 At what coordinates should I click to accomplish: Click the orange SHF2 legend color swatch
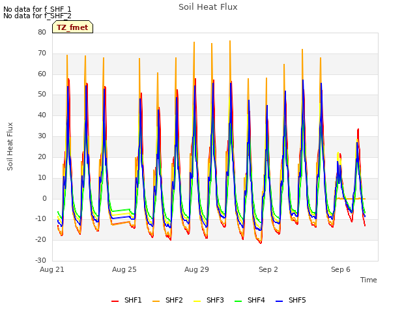tap(156, 301)
